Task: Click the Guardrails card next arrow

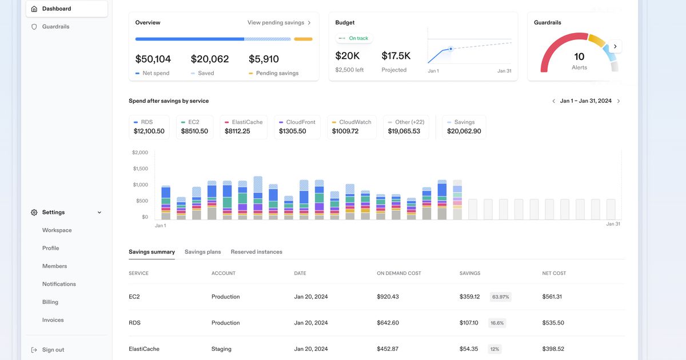Action: (x=615, y=46)
